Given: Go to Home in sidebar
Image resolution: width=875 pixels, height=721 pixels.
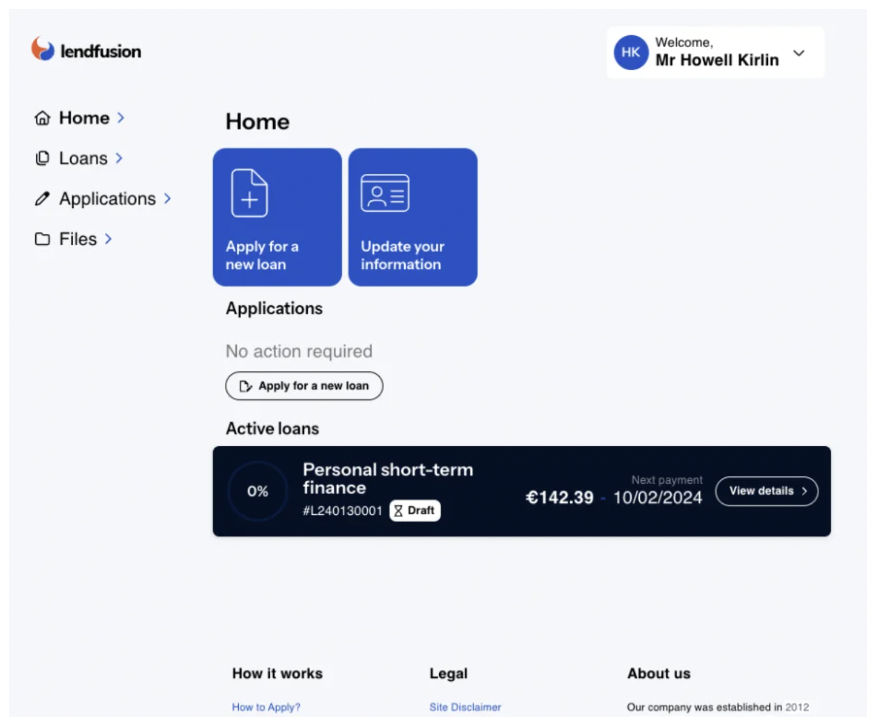Looking at the screenshot, I should [84, 118].
